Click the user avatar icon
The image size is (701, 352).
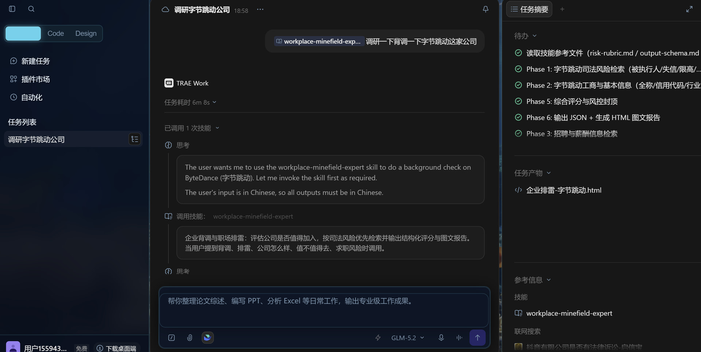(x=13, y=347)
